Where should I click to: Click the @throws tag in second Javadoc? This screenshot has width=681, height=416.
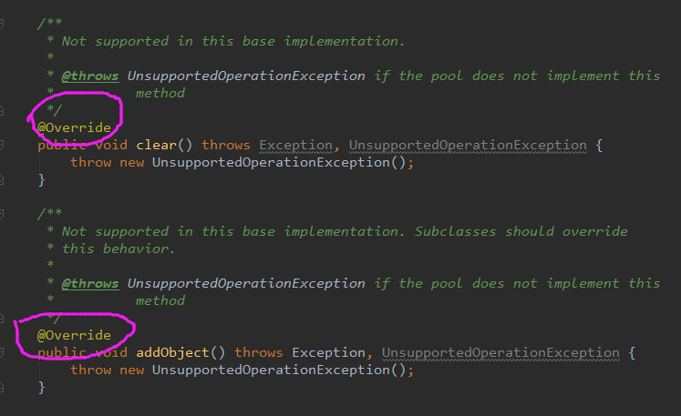point(89,283)
